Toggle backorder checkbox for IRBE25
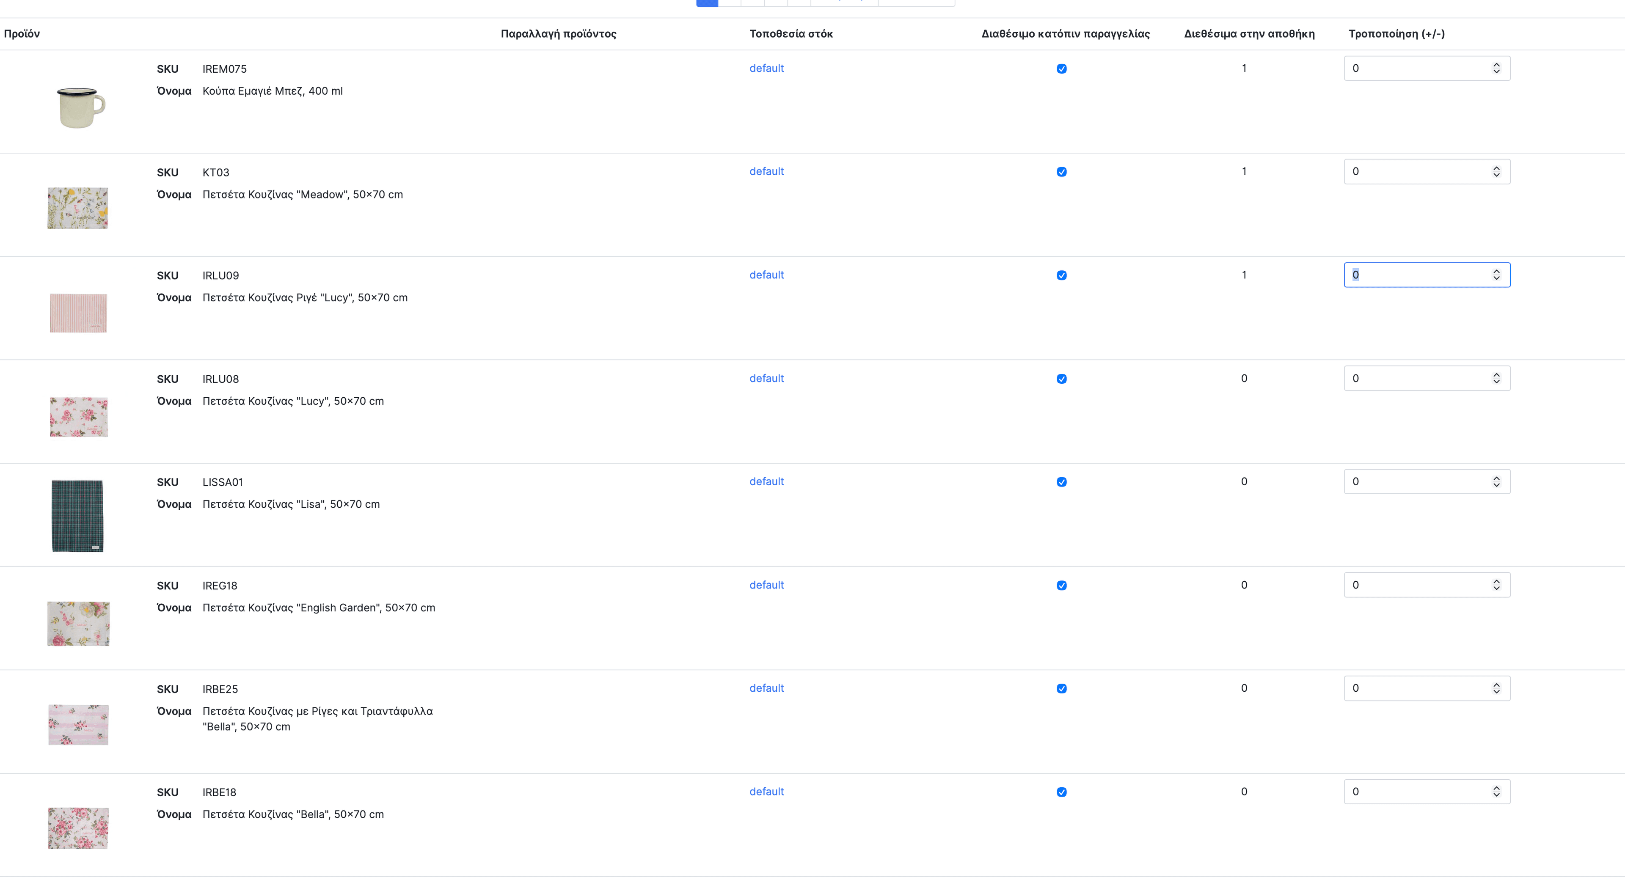Screen dimensions: 1625x877 click(1062, 688)
